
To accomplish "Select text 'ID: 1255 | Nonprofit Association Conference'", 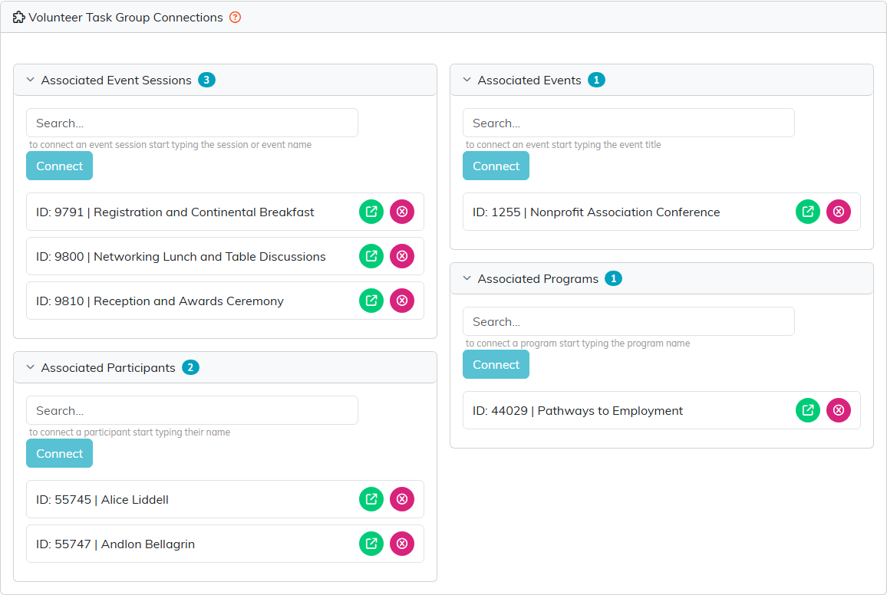I will click(x=596, y=212).
